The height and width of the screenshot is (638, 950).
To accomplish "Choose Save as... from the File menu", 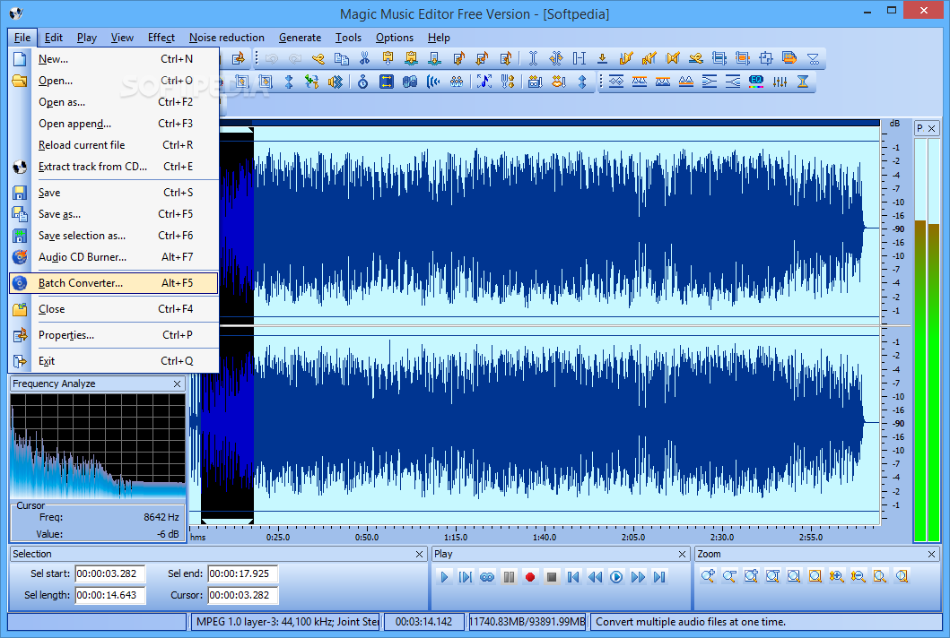I will 114,213.
